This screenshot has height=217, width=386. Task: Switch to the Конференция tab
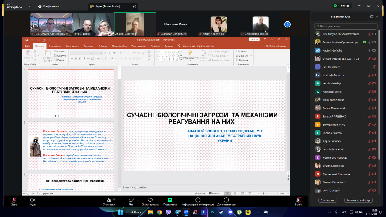pos(48,6)
